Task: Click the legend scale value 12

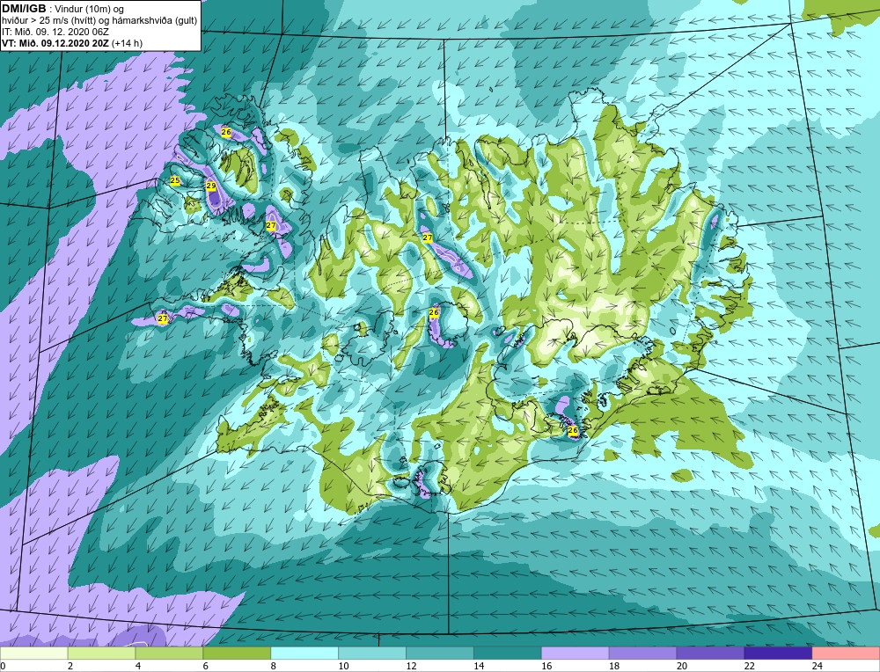Action: 411,666
